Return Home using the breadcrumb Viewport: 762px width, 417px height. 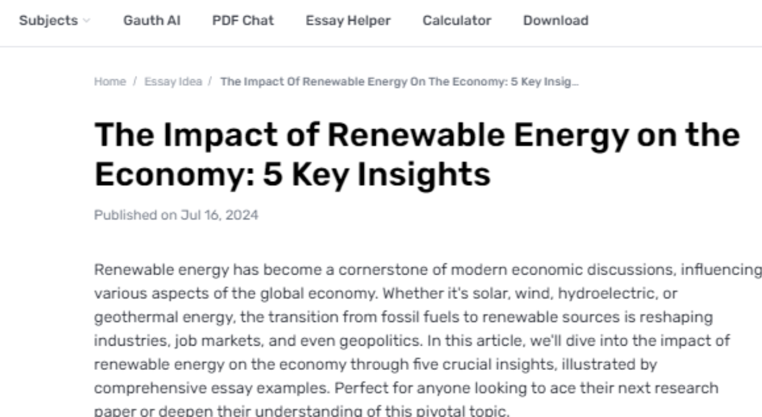tap(110, 82)
